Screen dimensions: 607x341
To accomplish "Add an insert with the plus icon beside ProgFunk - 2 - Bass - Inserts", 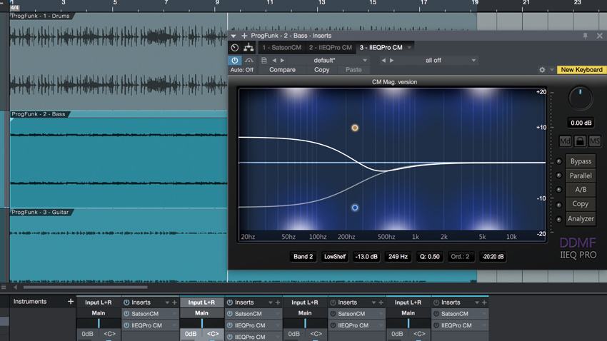I will pyautogui.click(x=244, y=36).
